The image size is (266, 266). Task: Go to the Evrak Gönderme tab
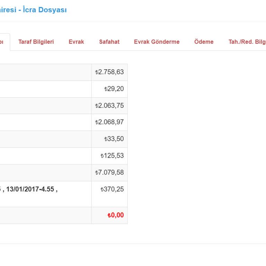(157, 42)
